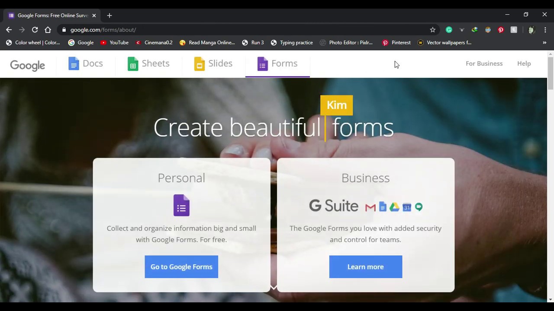Click the Go to Google Forms button
The width and height of the screenshot is (554, 311).
point(181,267)
